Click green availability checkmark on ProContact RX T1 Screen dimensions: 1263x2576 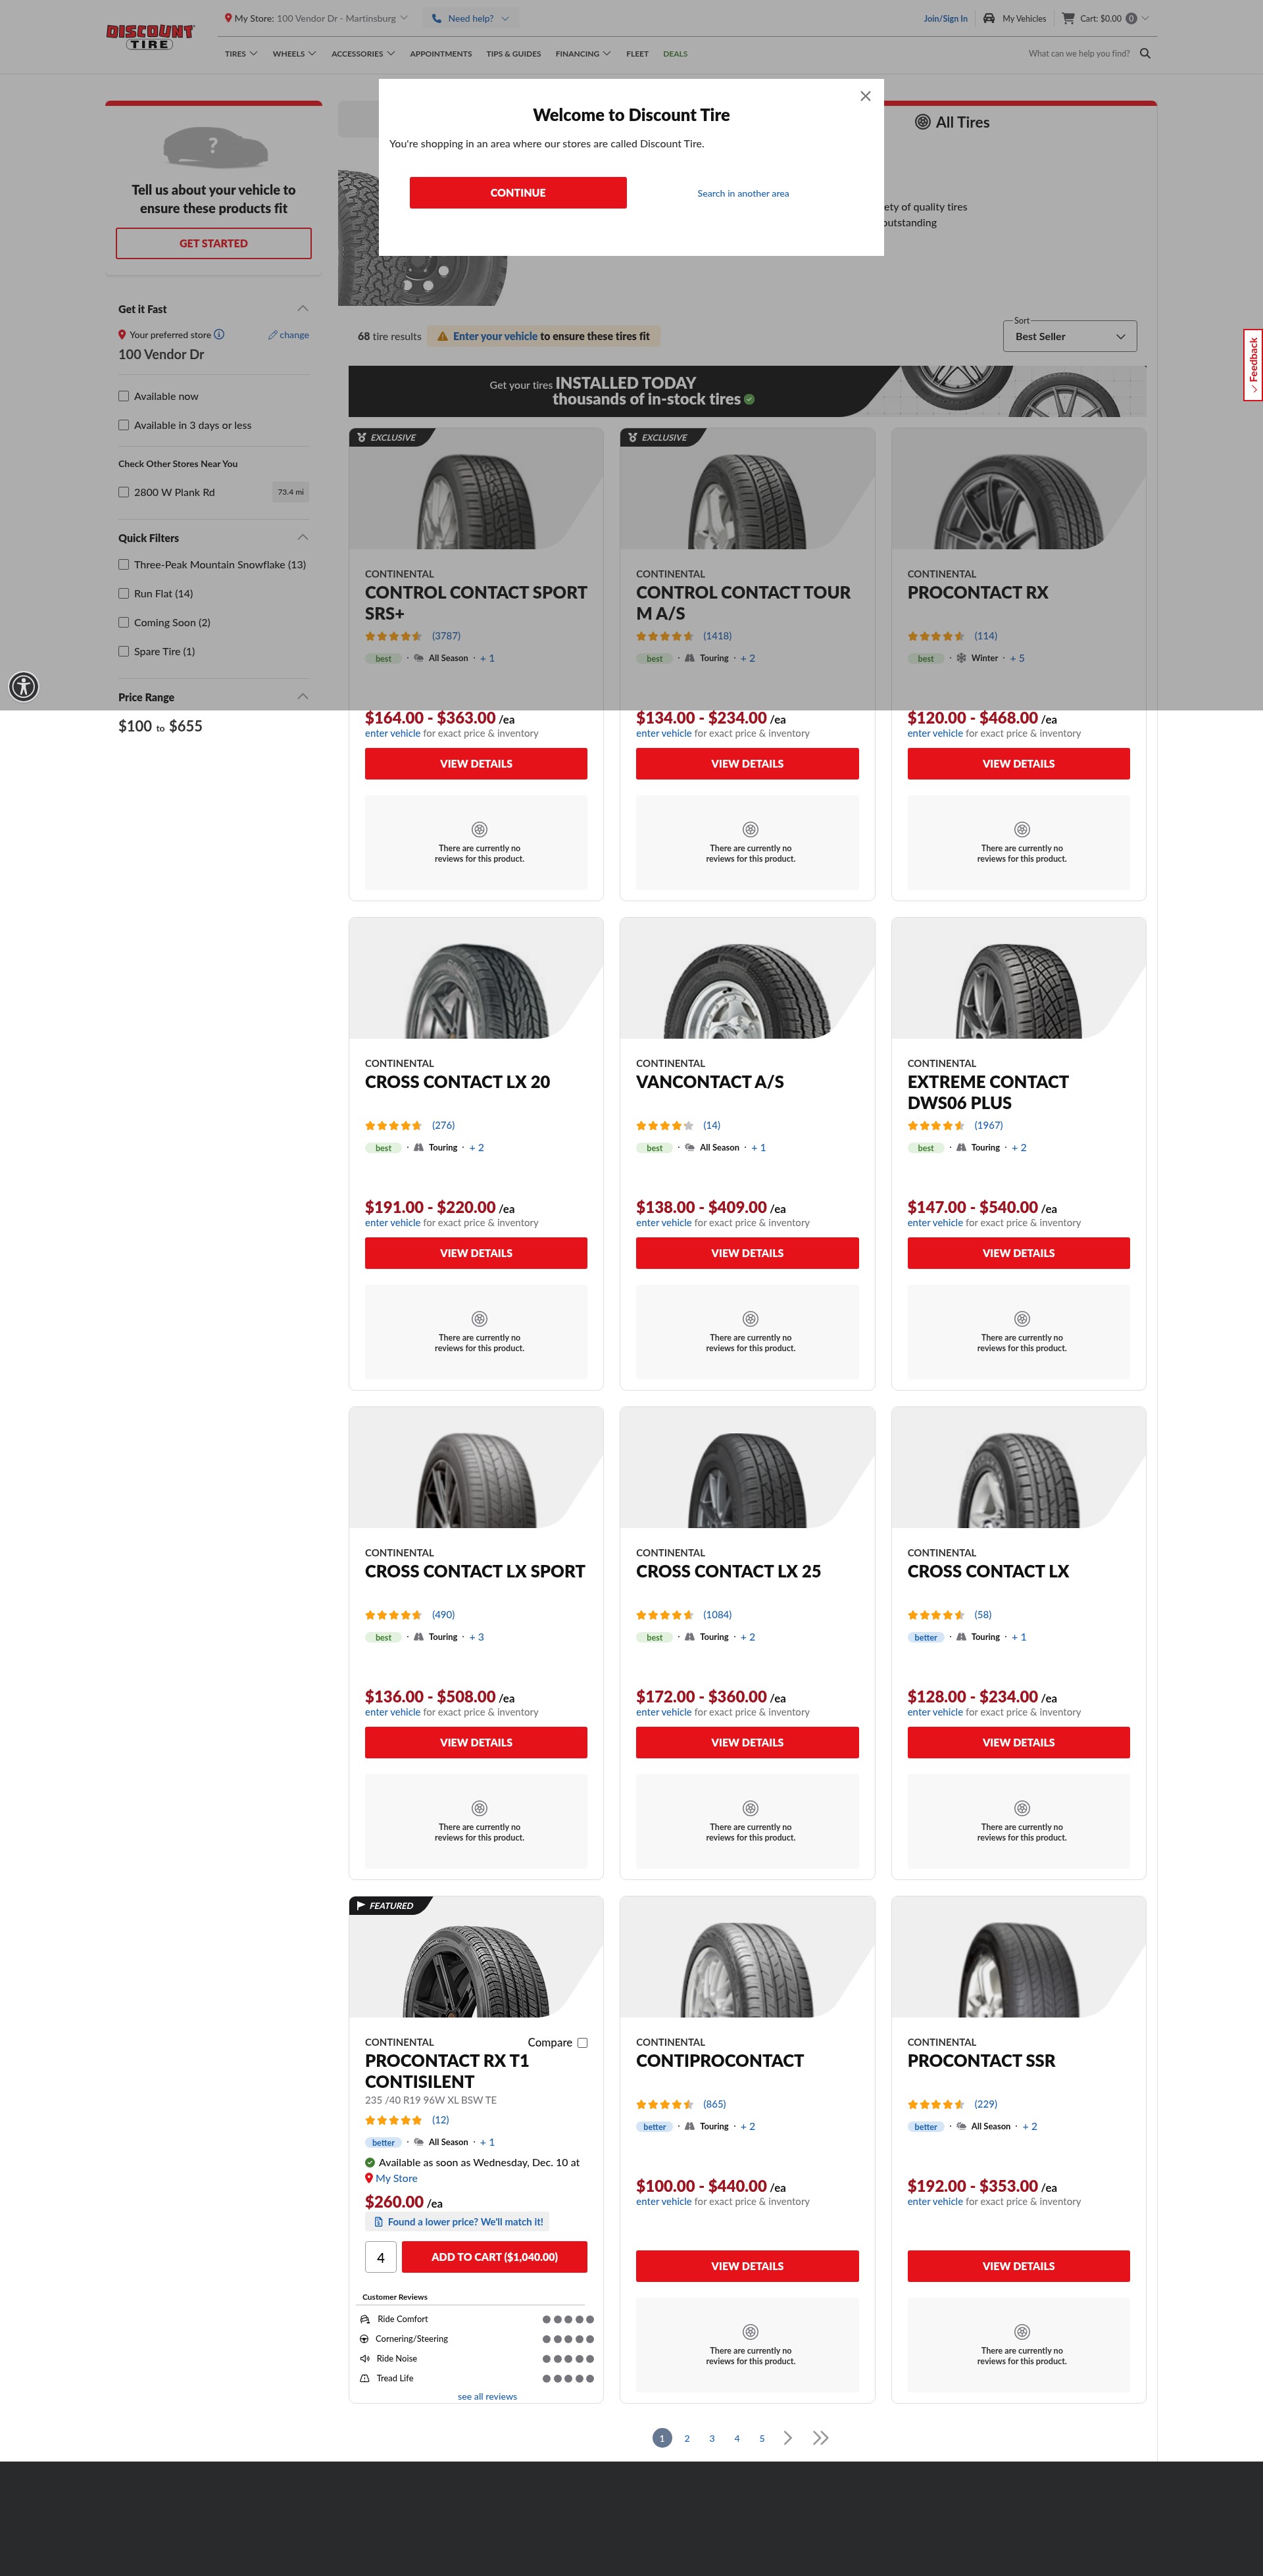coord(370,2162)
